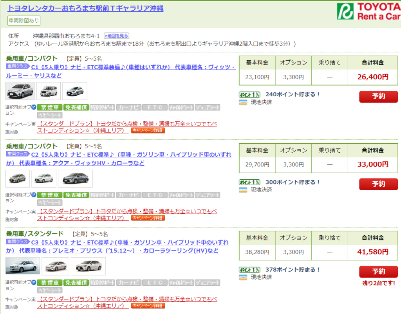Viewport: 401px width, 314px height.
Task: Reserve the 41,580円 C3 plan with 予約
Action: (x=379, y=272)
